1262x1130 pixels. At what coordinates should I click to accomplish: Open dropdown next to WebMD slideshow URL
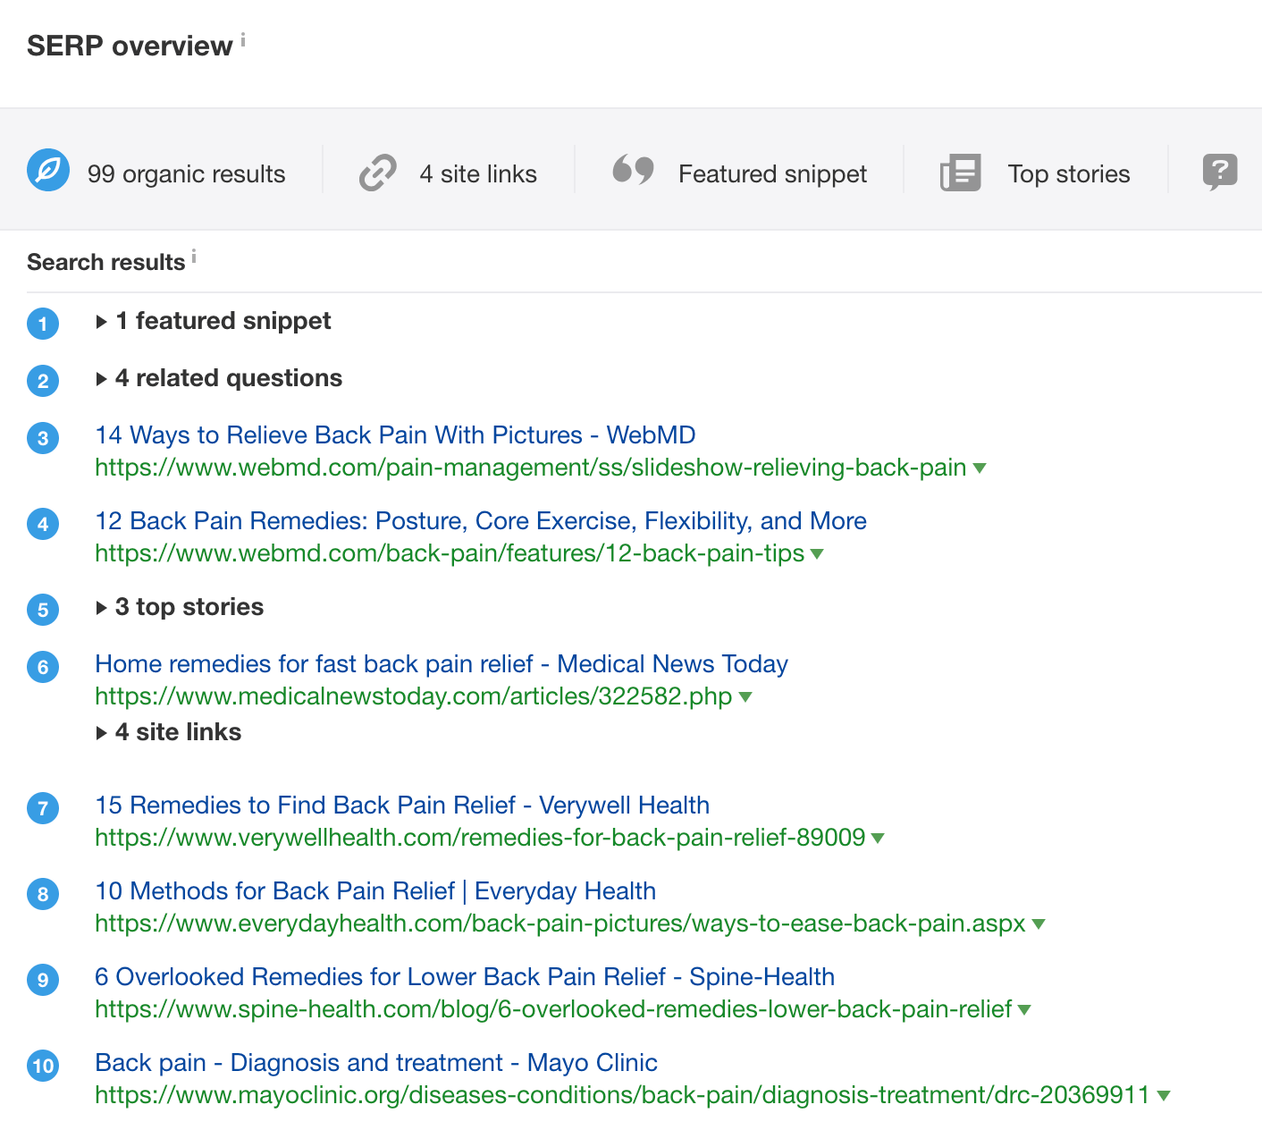[x=980, y=468]
